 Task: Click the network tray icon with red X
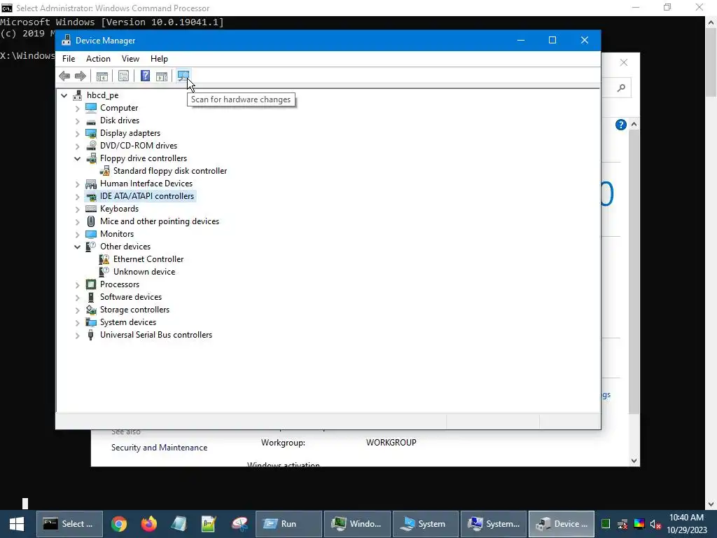(622, 524)
